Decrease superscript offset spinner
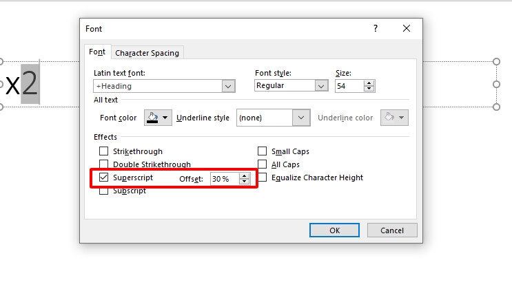The image size is (512, 291). click(244, 182)
